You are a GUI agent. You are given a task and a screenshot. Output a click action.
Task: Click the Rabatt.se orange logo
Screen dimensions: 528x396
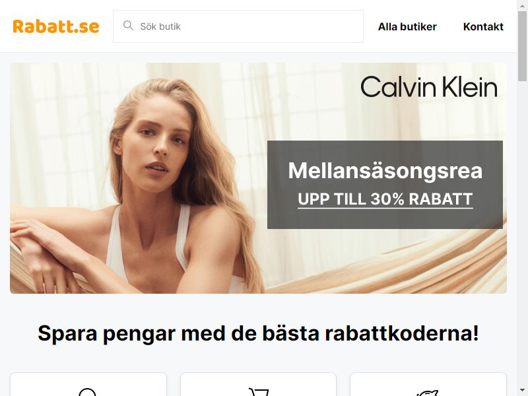(x=56, y=26)
